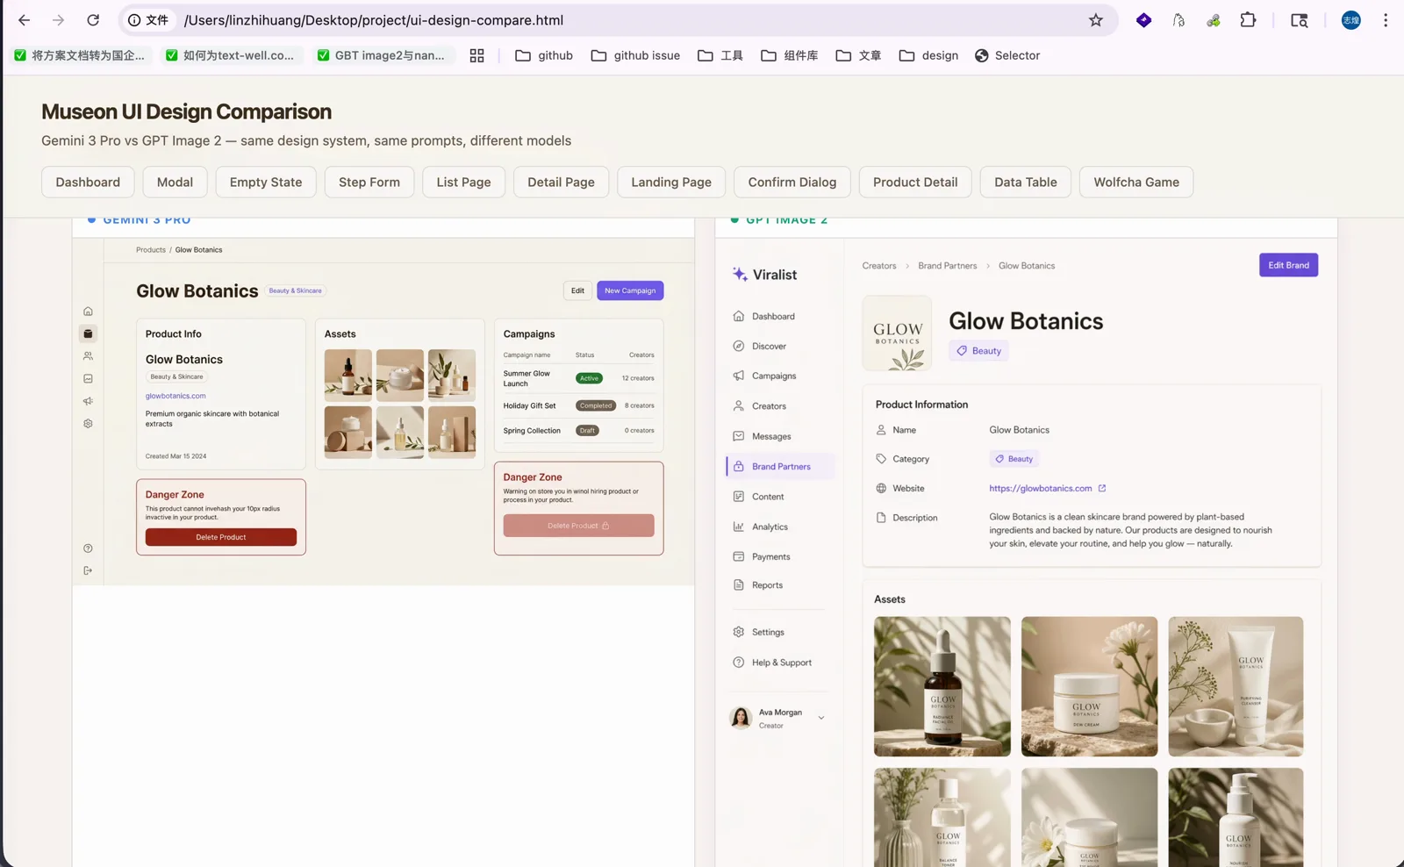This screenshot has height=867, width=1404.
Task: Go back to the previous browser page
Action: pos(24,20)
